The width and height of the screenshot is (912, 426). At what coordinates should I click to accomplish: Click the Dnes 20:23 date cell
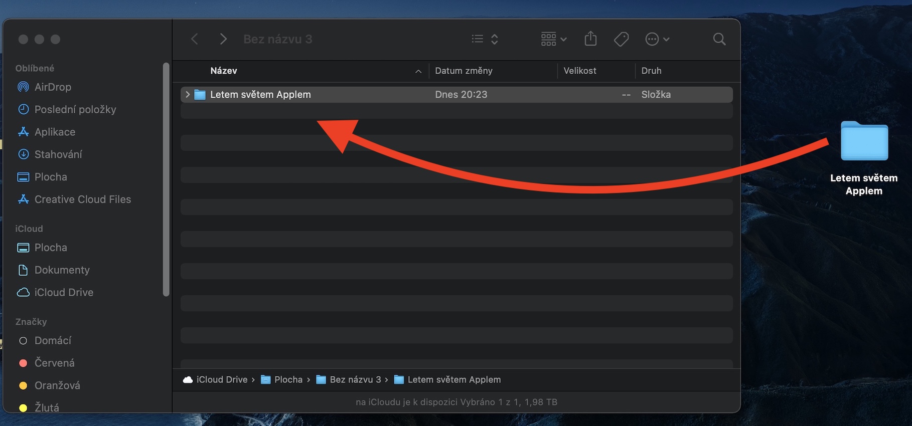click(x=461, y=95)
